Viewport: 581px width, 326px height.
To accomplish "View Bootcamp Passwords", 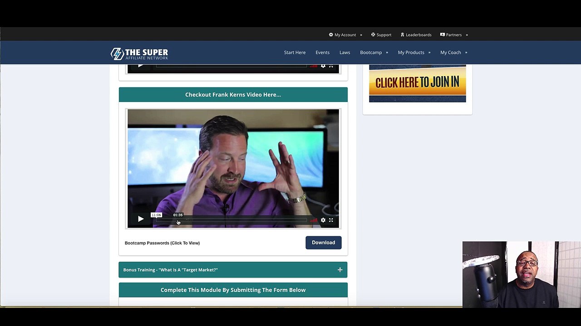I will pos(162,243).
